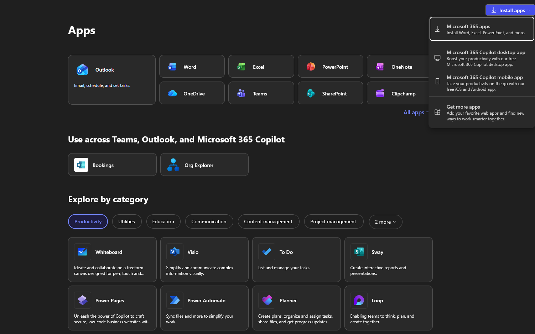Open the Outlook card description text
This screenshot has height=334, width=535.
(102, 85)
